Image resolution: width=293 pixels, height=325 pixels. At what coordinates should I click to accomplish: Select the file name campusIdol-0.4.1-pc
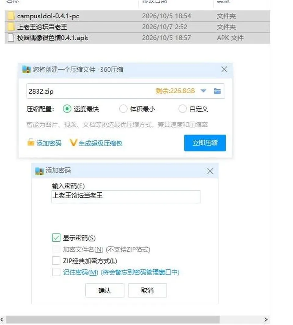48,16
